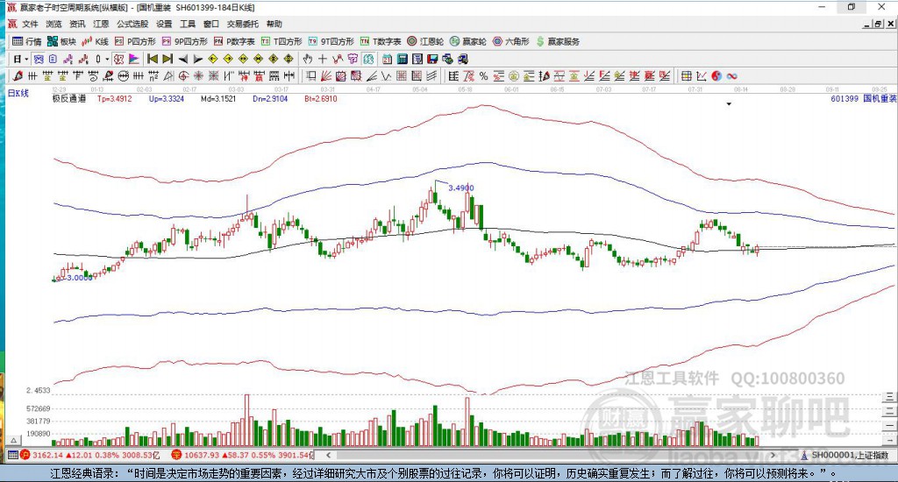Open the 江恩 menu
Screen dimensions: 898x482
tap(101, 24)
